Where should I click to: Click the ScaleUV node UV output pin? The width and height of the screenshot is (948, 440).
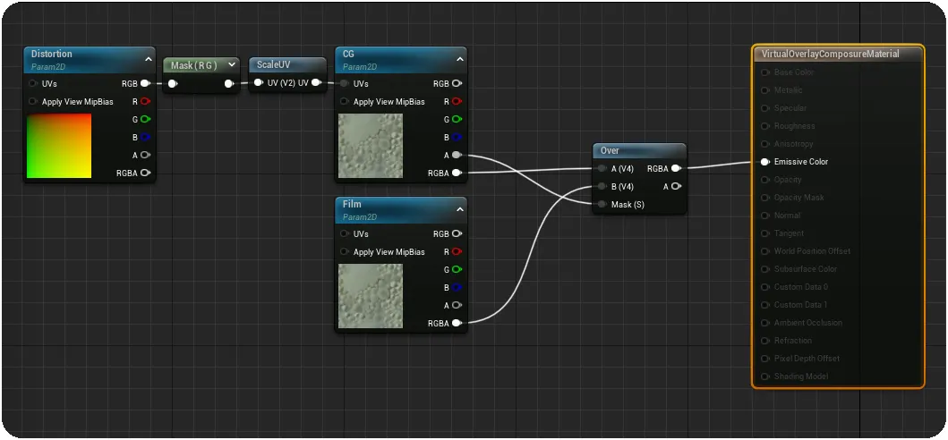pyautogui.click(x=316, y=83)
